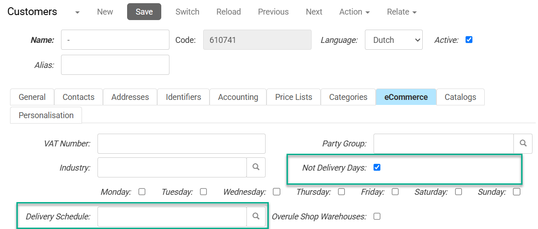Screen dimensions: 538x229
Task: Click the New button
Action: pyautogui.click(x=105, y=12)
